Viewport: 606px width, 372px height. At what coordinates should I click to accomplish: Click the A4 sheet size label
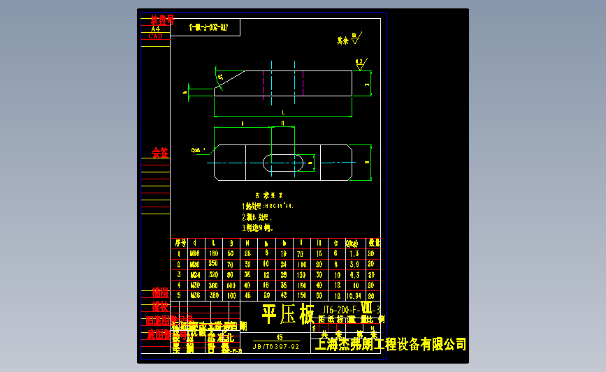[155, 29]
